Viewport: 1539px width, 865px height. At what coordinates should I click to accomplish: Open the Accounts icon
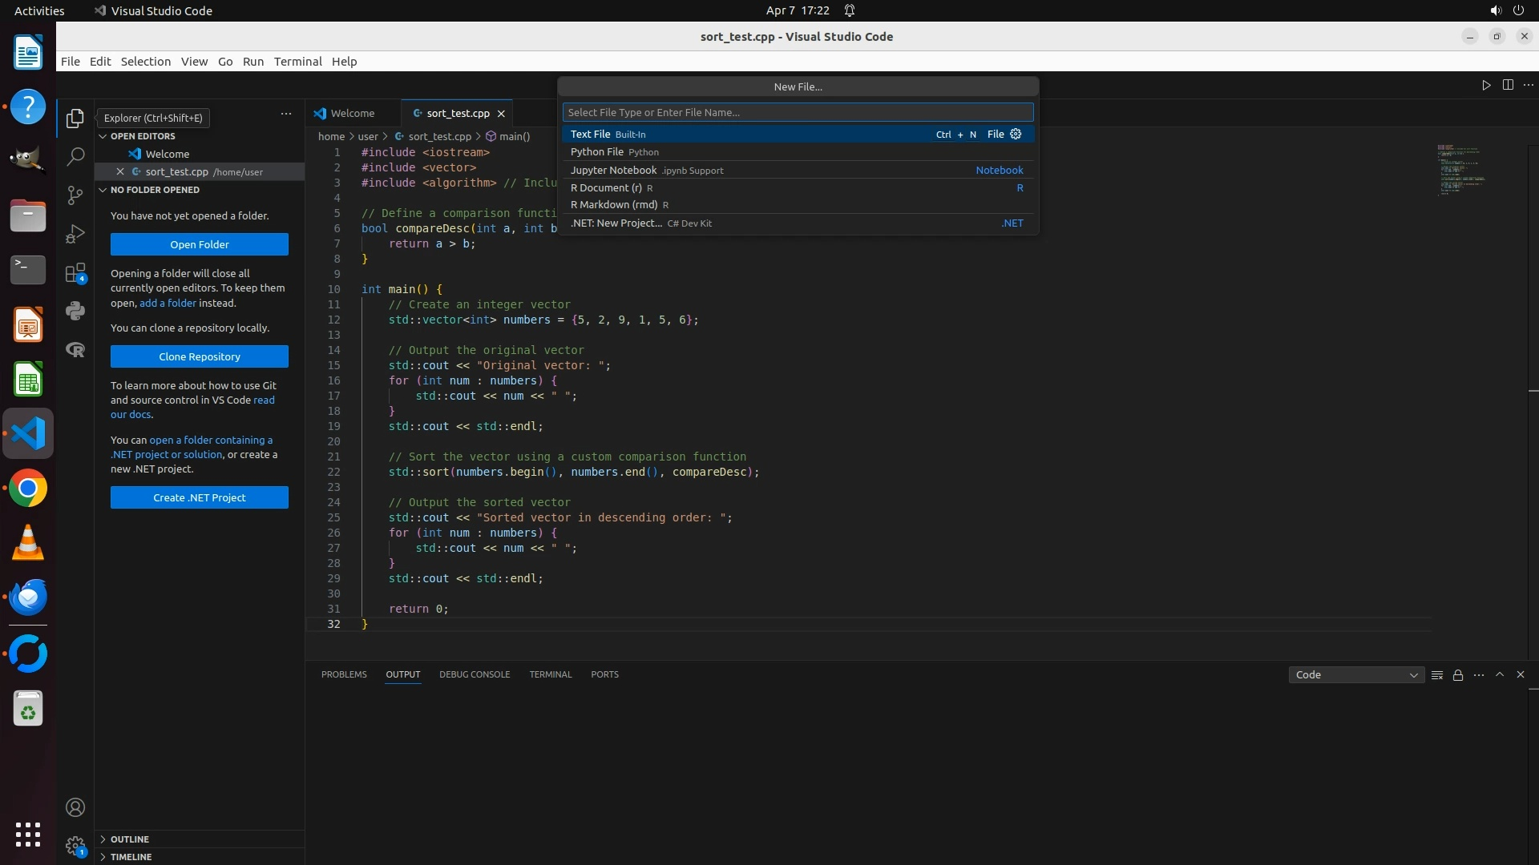point(75,807)
